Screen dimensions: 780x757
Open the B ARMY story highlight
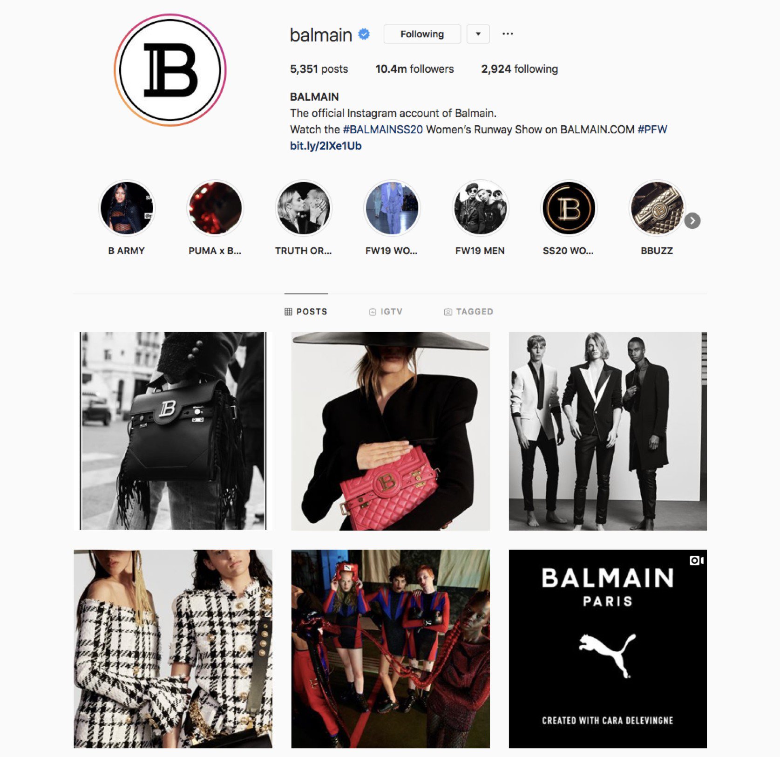click(127, 208)
